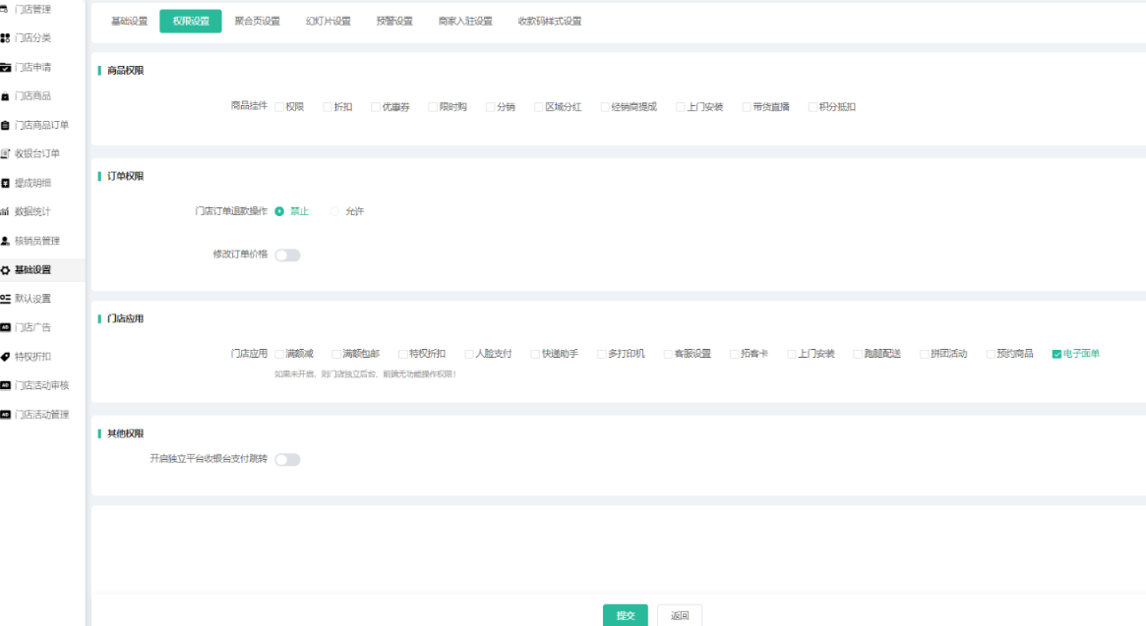This screenshot has height=626, width=1146.
Task: Select 允许 for store order refund operation
Action: 335,211
